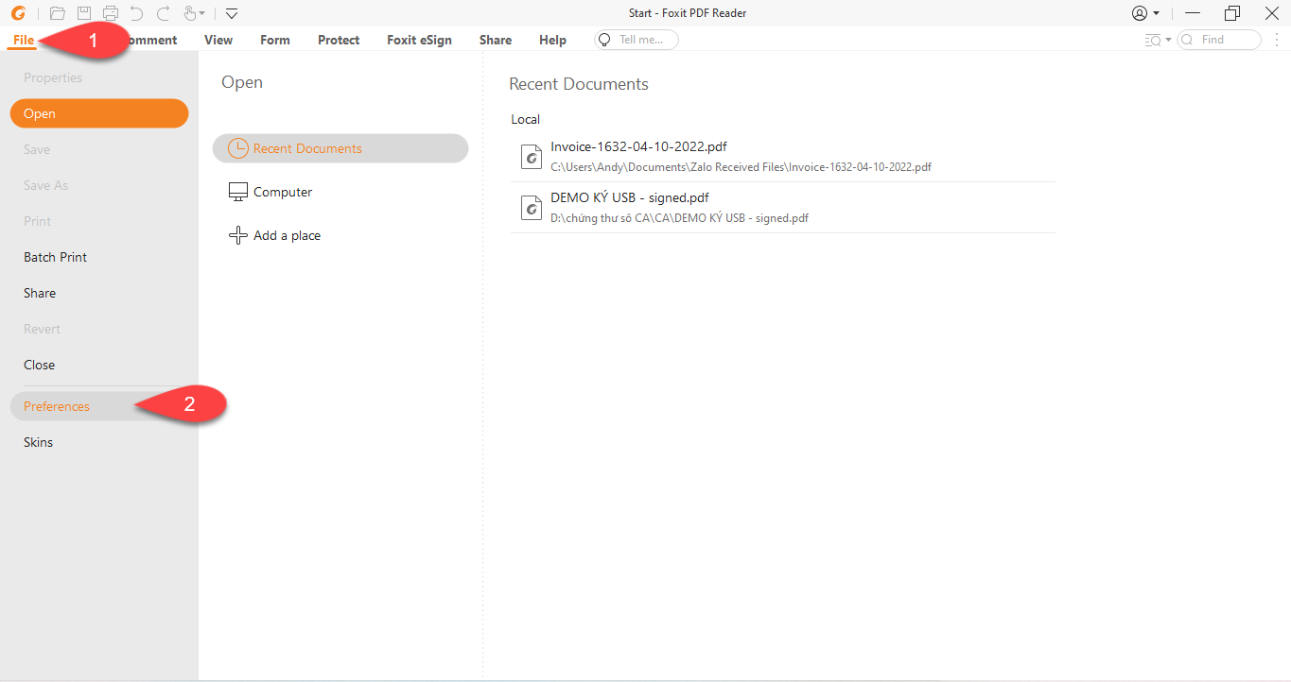Click the clock icon beside Recent Documents
1291x682 pixels.
pos(238,148)
